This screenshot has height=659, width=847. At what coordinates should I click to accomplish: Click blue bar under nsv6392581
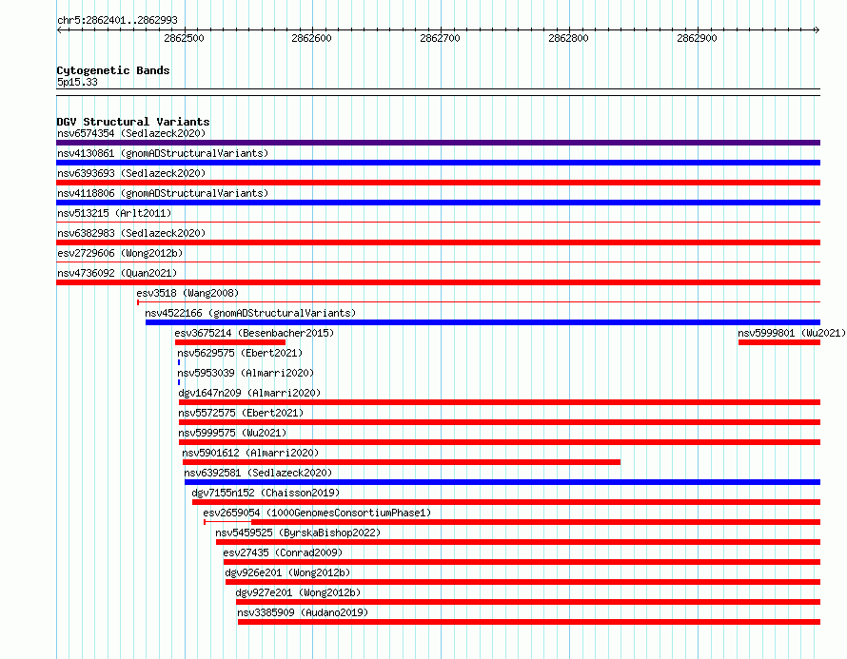[x=502, y=482]
